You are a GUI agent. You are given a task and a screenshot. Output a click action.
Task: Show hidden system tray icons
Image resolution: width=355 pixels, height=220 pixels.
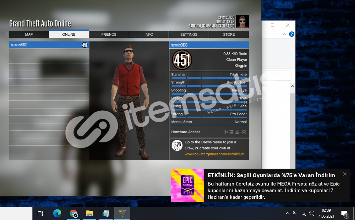287,213
